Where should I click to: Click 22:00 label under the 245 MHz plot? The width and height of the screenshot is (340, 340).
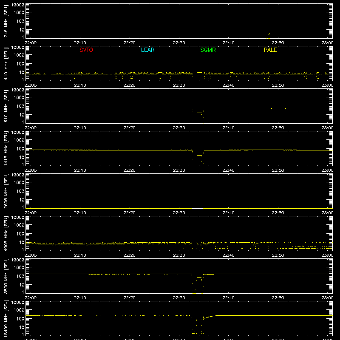(x=31, y=43)
